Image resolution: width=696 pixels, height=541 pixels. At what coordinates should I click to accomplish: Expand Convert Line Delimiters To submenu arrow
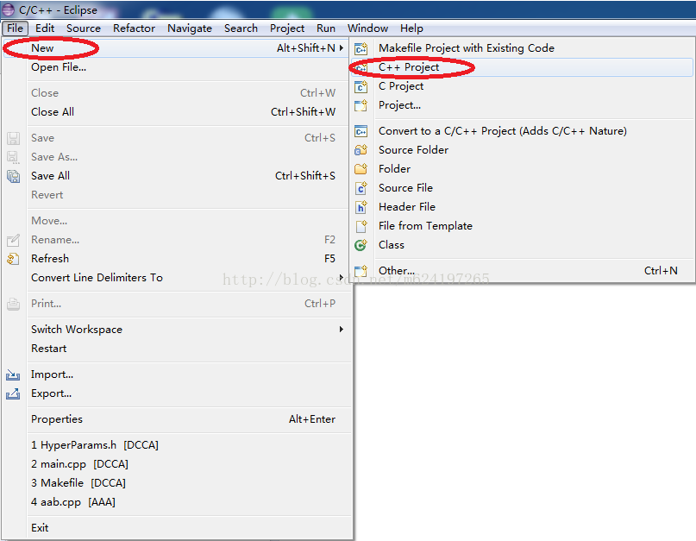(x=341, y=278)
